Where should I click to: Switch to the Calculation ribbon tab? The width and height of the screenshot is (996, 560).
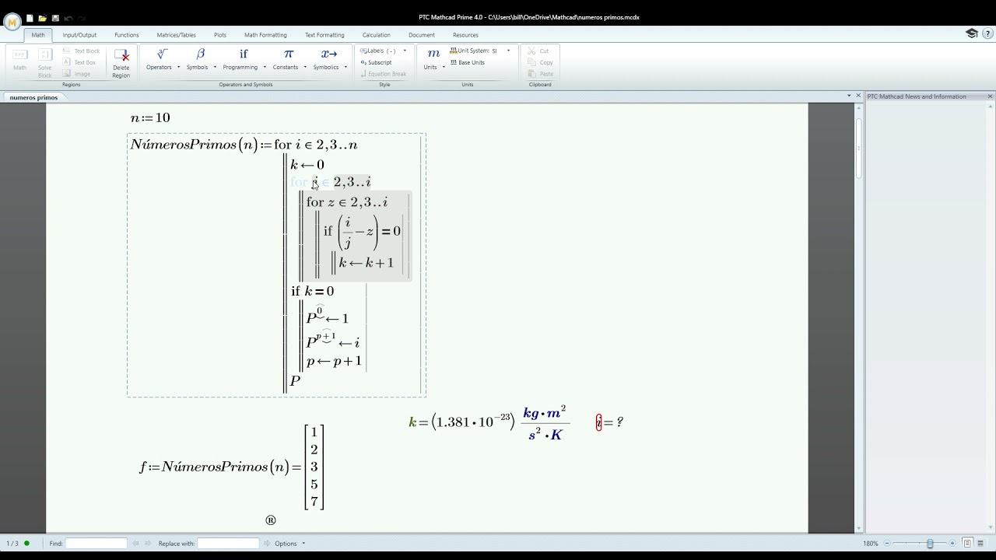[377, 35]
